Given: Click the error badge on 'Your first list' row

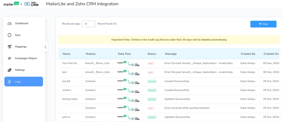Looking at the screenshot, I should click(x=151, y=63).
